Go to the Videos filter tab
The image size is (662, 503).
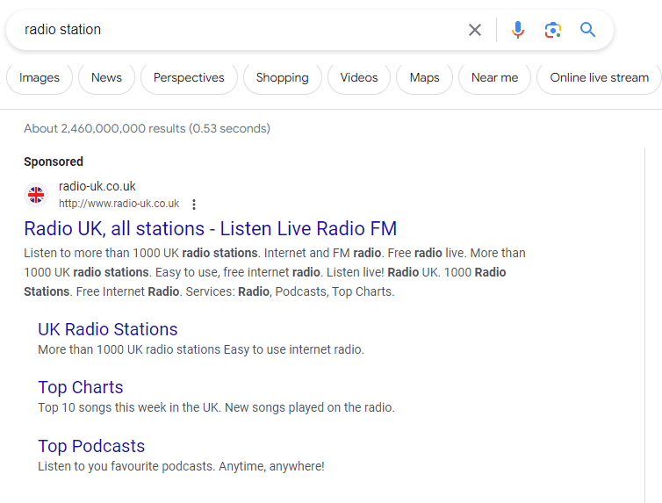point(359,78)
